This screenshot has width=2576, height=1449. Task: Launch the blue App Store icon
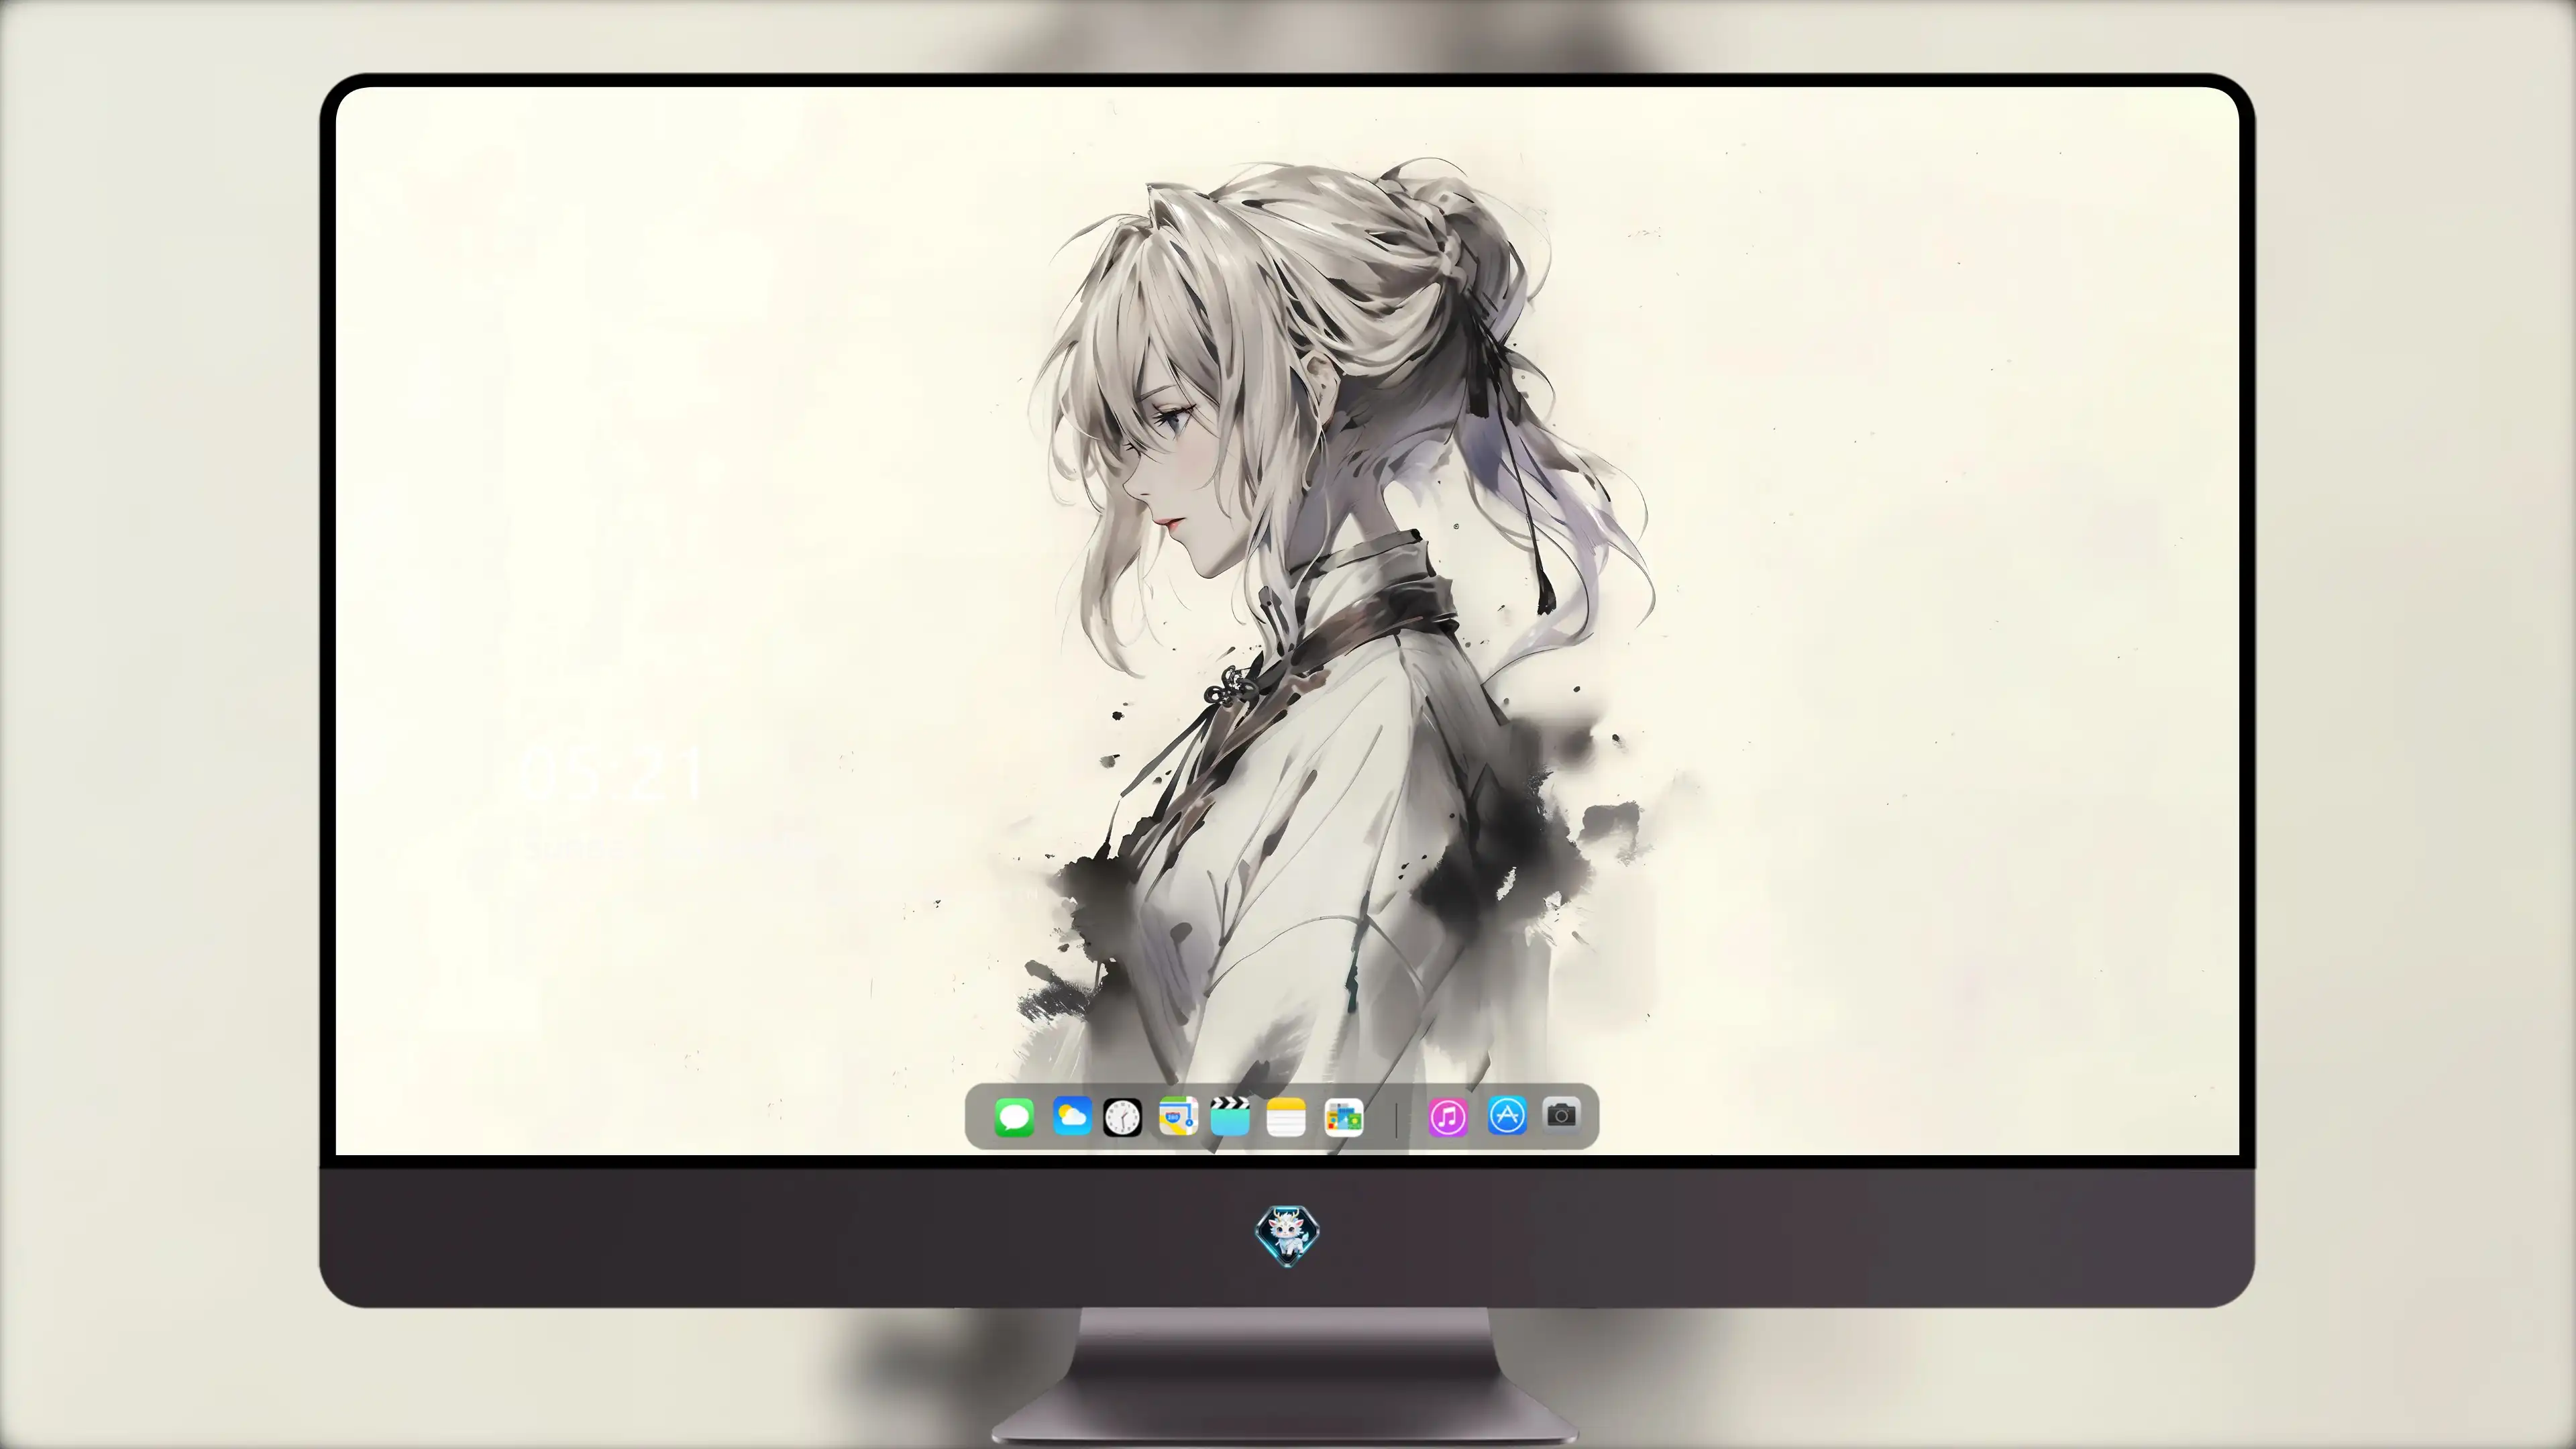pyautogui.click(x=1507, y=1115)
